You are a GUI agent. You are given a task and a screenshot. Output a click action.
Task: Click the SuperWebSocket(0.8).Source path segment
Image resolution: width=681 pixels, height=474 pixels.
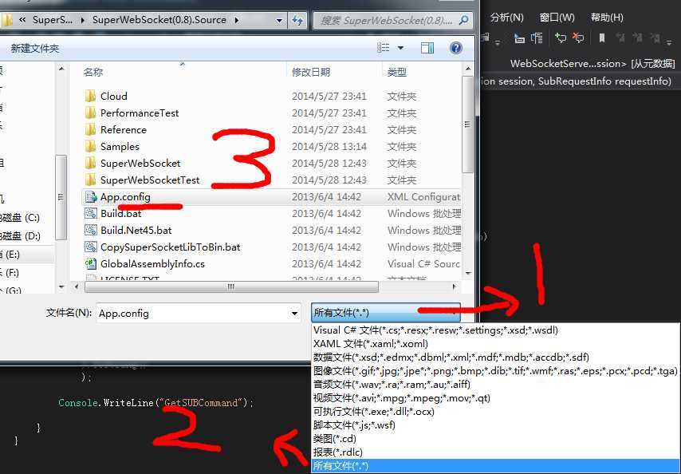coord(159,20)
